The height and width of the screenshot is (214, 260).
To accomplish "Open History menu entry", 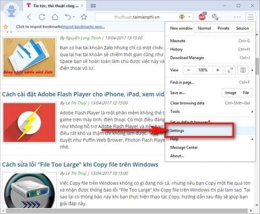I will click(210, 49).
